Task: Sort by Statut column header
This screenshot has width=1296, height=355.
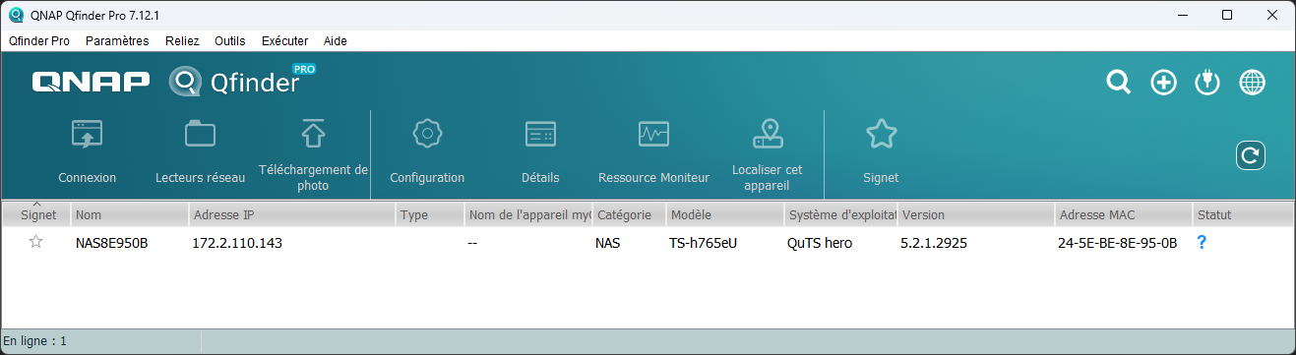Action: (x=1243, y=214)
